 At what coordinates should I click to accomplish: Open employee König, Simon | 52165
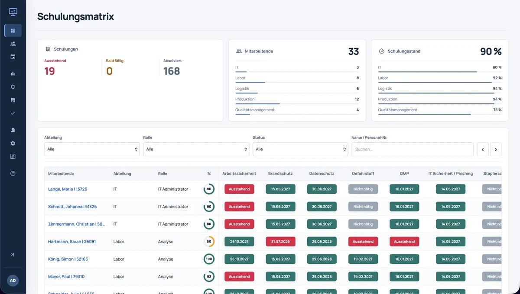click(68, 259)
